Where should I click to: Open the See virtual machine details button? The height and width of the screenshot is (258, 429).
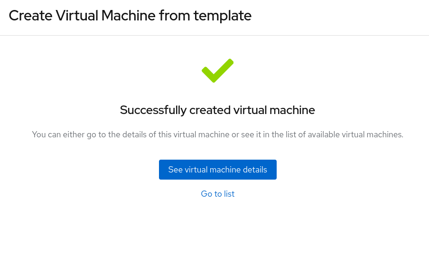click(x=217, y=170)
